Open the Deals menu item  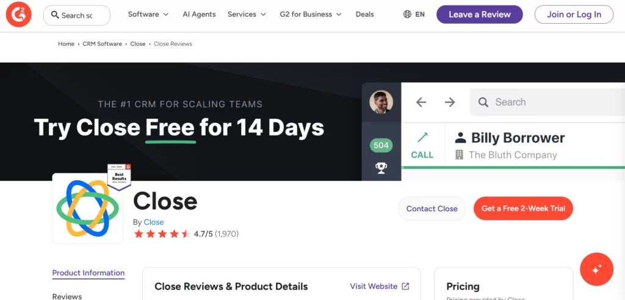coord(365,15)
